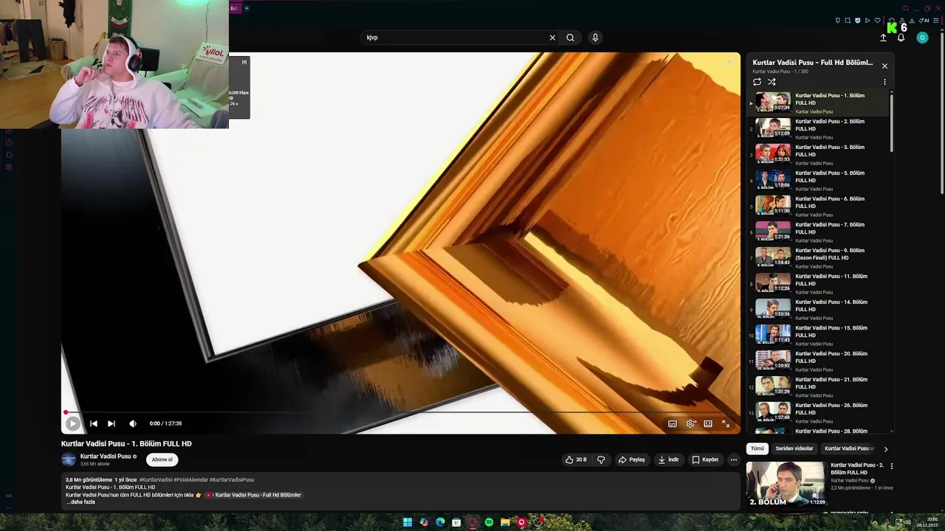Screen dimensions: 945x531
Task: Open a new browser tab
Action: [x=247, y=8]
